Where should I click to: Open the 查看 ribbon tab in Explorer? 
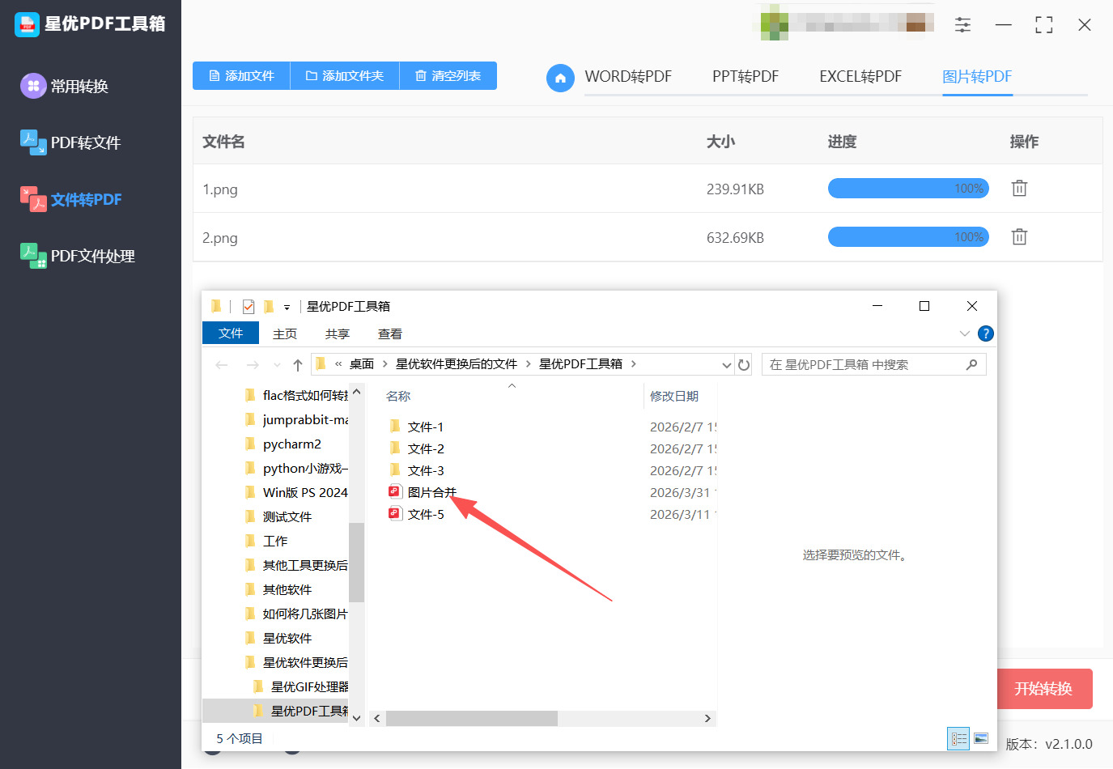click(390, 334)
